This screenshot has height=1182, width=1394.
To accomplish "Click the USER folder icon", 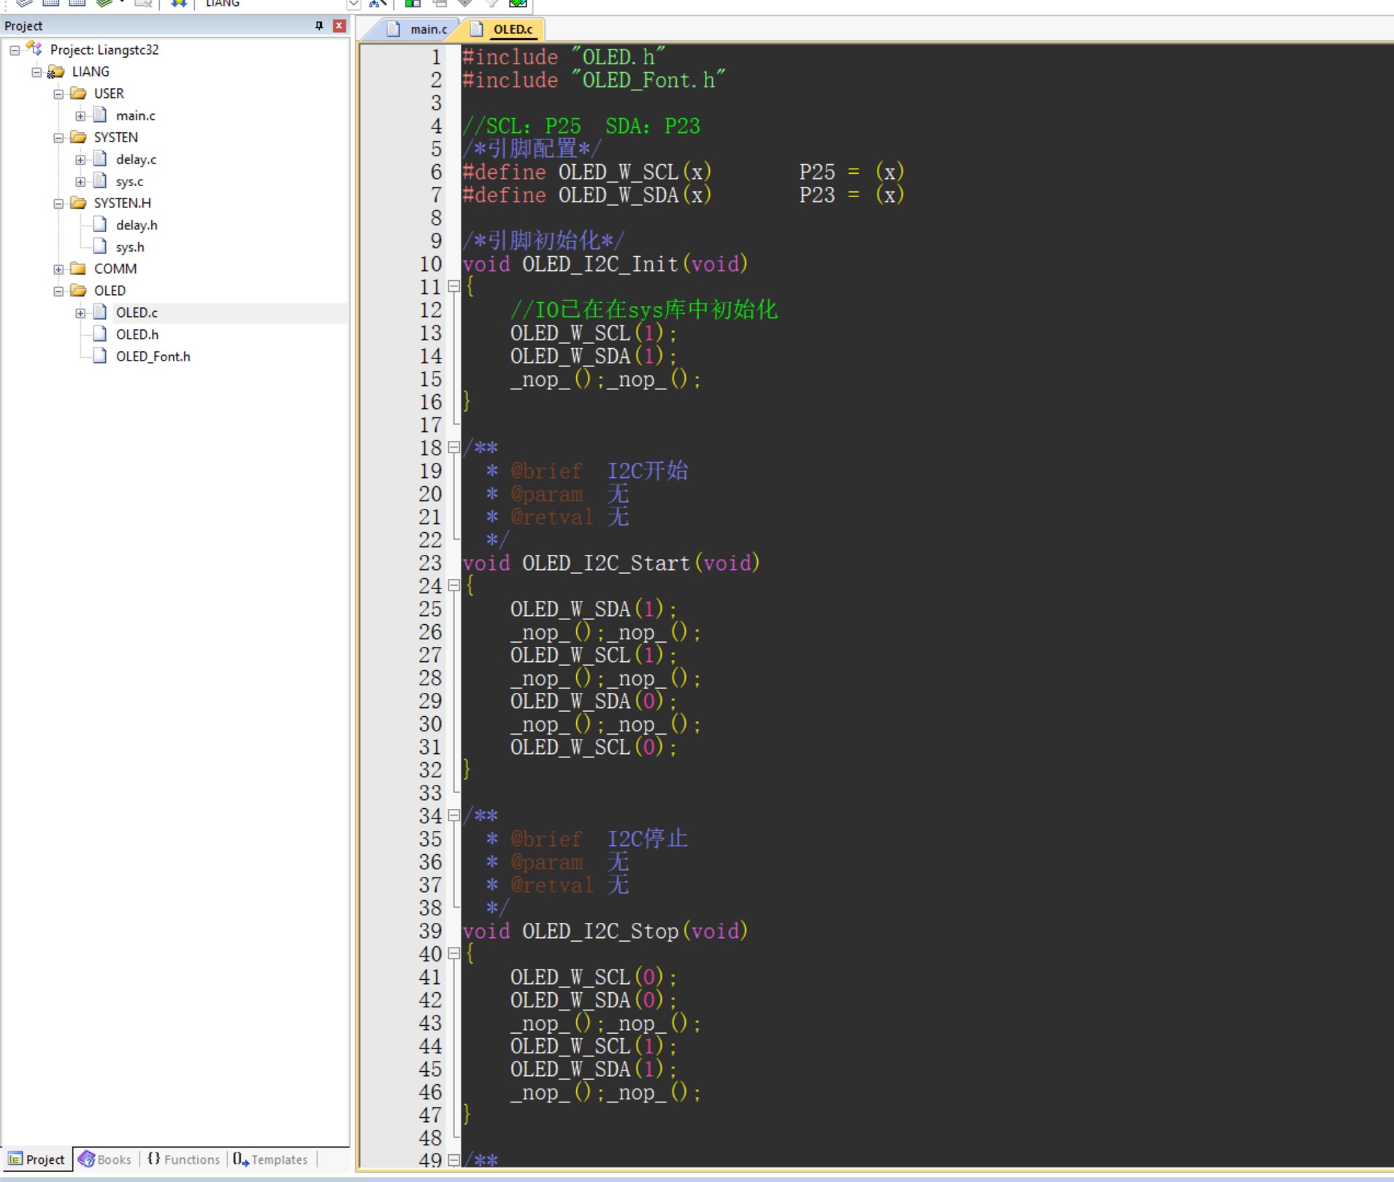I will click(78, 93).
